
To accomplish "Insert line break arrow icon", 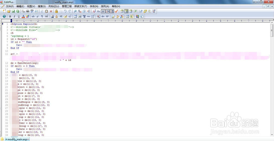I will tap(37, 16).
